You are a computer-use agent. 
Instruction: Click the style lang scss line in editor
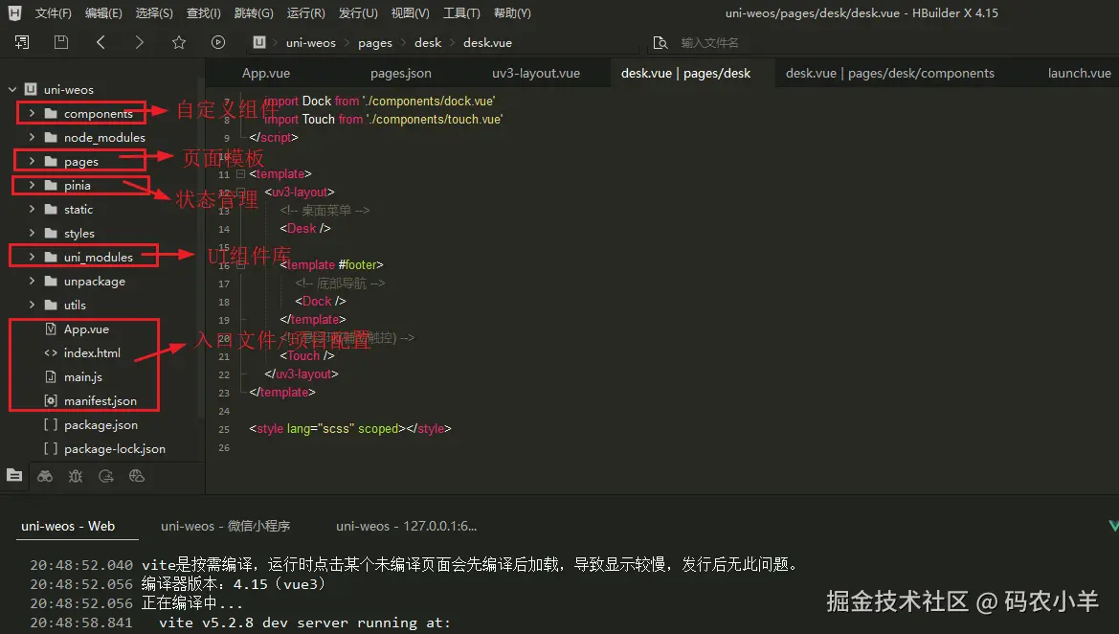point(350,428)
